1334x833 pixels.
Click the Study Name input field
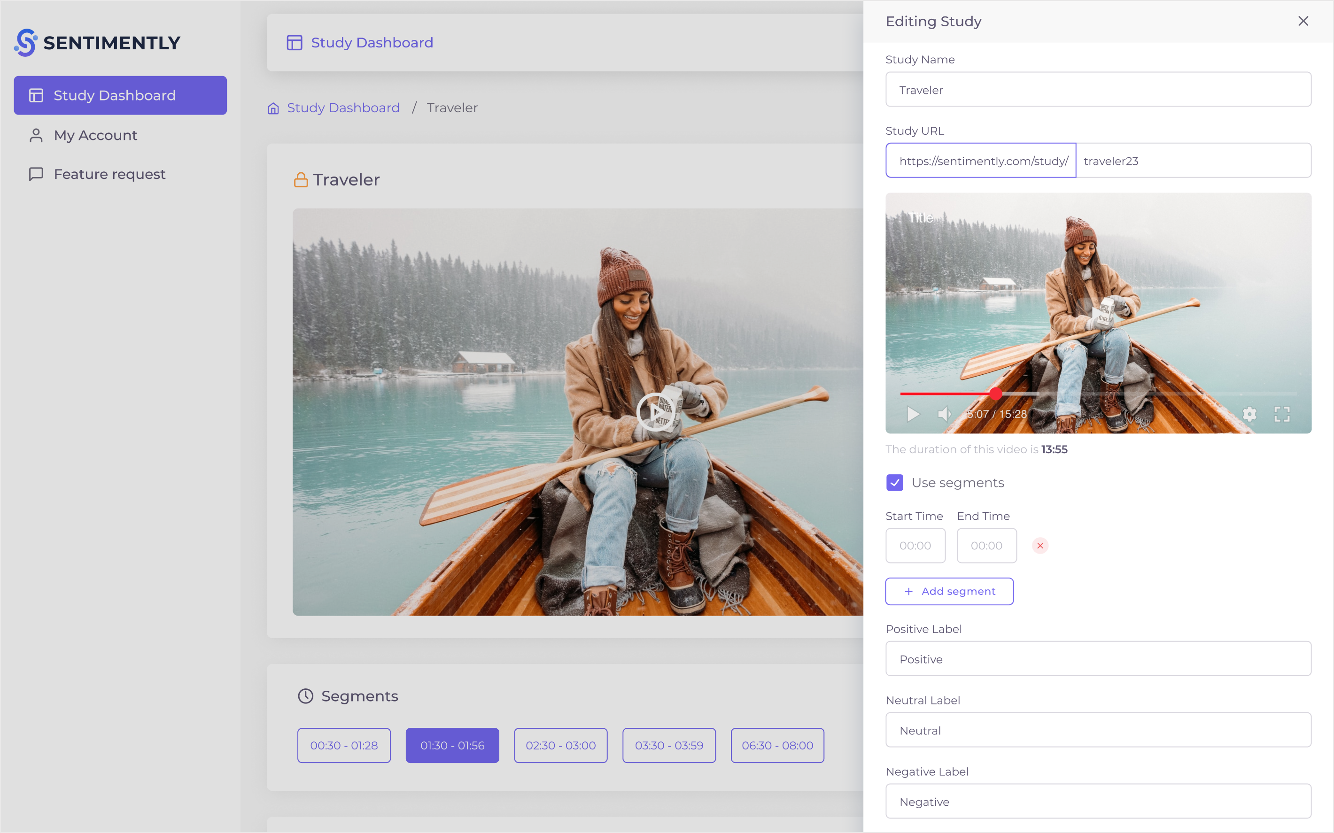coord(1098,89)
